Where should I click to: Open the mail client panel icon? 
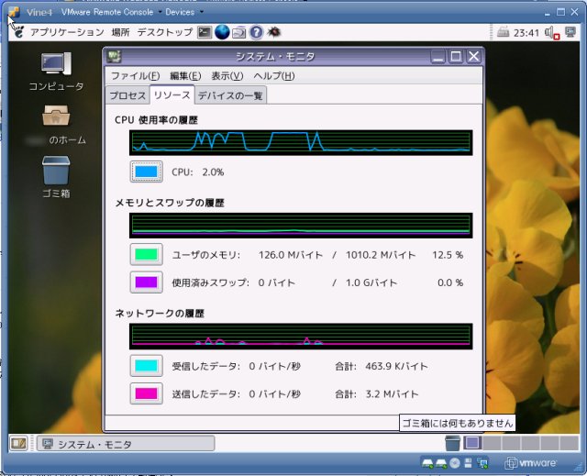[x=238, y=32]
